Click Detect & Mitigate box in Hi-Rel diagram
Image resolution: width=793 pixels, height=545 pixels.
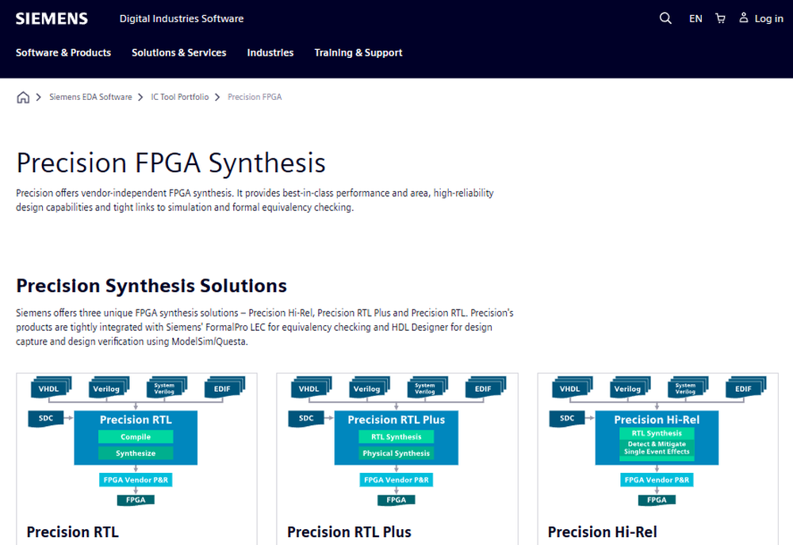[657, 448]
